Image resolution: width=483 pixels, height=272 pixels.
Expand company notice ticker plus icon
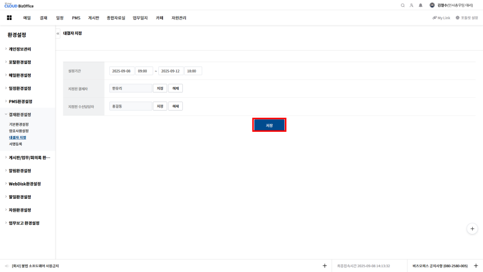click(x=324, y=265)
